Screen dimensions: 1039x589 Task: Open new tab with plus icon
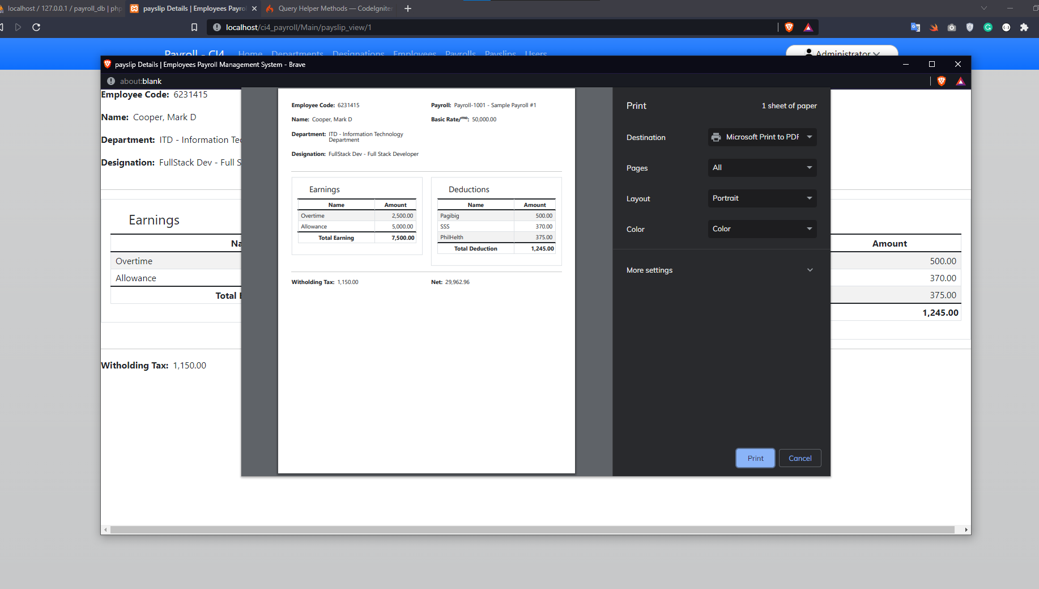pyautogui.click(x=408, y=9)
